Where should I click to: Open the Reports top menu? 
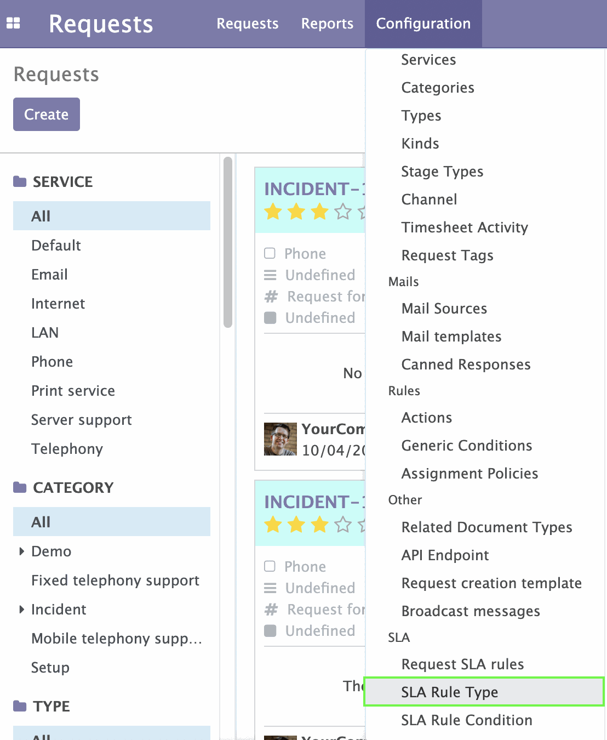tap(327, 24)
